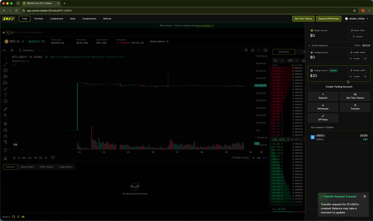Viewport: 373px width, 221px height.
Task: Click Transfer on the Trading Account 1 card
Action: coord(355,77)
